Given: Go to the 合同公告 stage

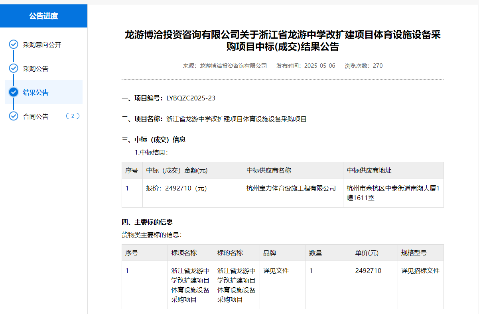Looking at the screenshot, I should coord(35,117).
